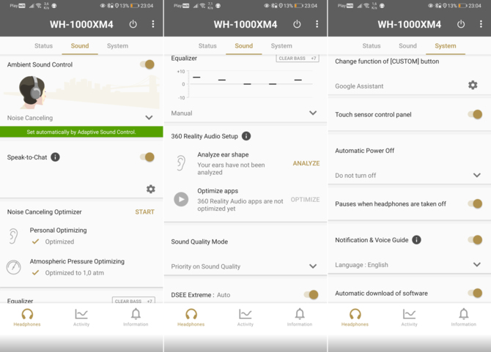Switch to Status tab in right screen
The height and width of the screenshot is (352, 491).
372,45
